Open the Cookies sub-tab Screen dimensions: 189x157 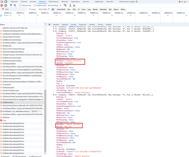click(109, 24)
